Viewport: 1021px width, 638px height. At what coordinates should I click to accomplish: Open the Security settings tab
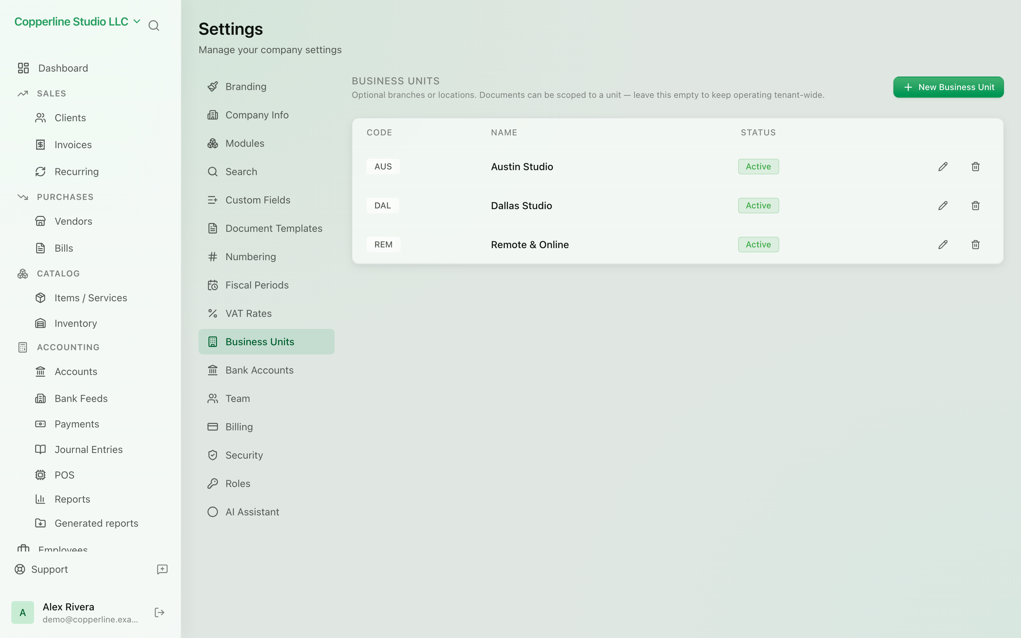coord(266,455)
